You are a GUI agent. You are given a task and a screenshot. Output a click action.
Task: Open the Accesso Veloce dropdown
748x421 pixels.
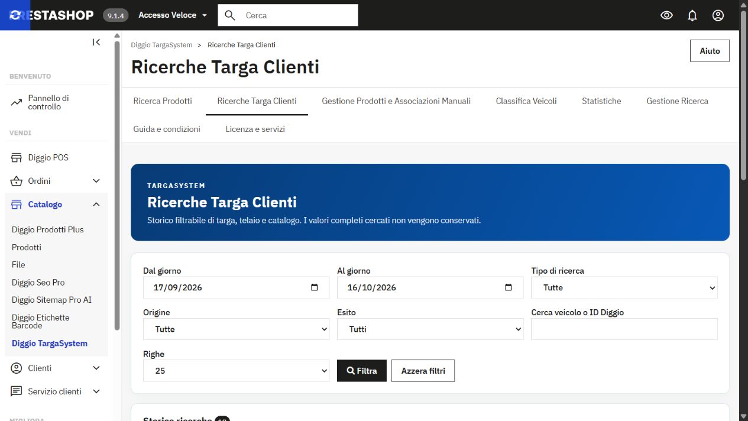tap(173, 15)
